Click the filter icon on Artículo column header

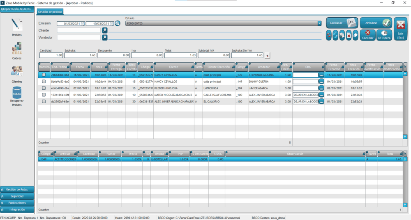coord(75,154)
